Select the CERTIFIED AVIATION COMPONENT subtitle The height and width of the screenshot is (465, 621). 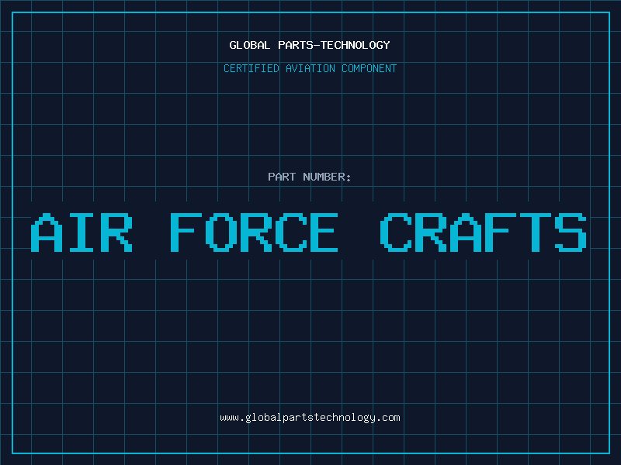310,68
